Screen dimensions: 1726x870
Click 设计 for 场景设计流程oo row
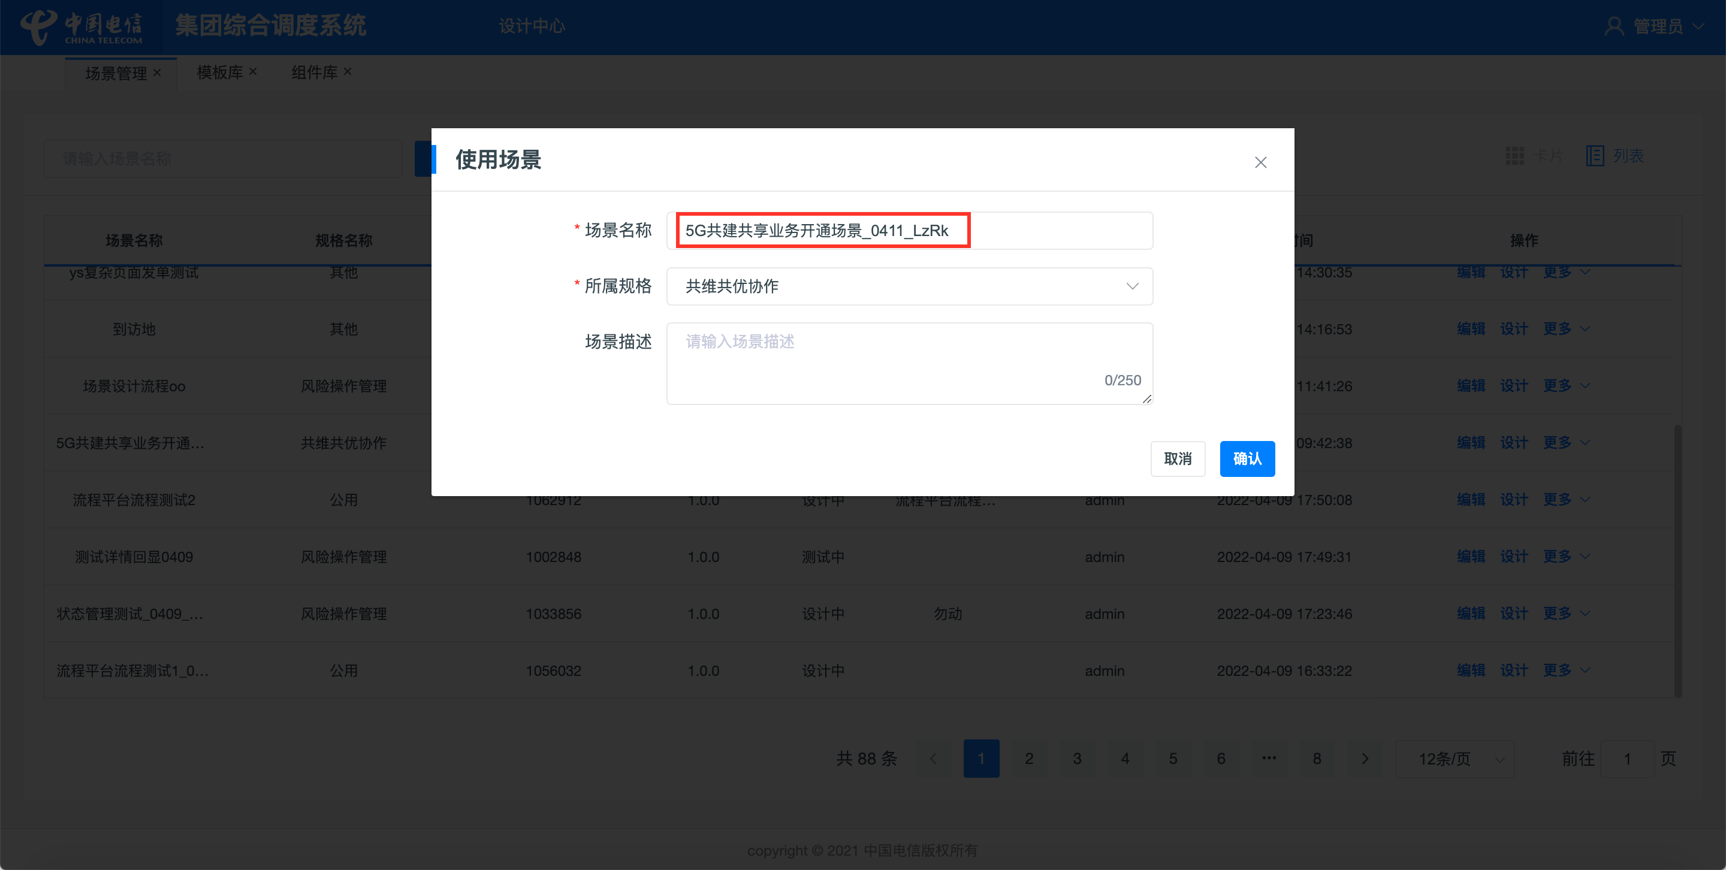point(1514,386)
